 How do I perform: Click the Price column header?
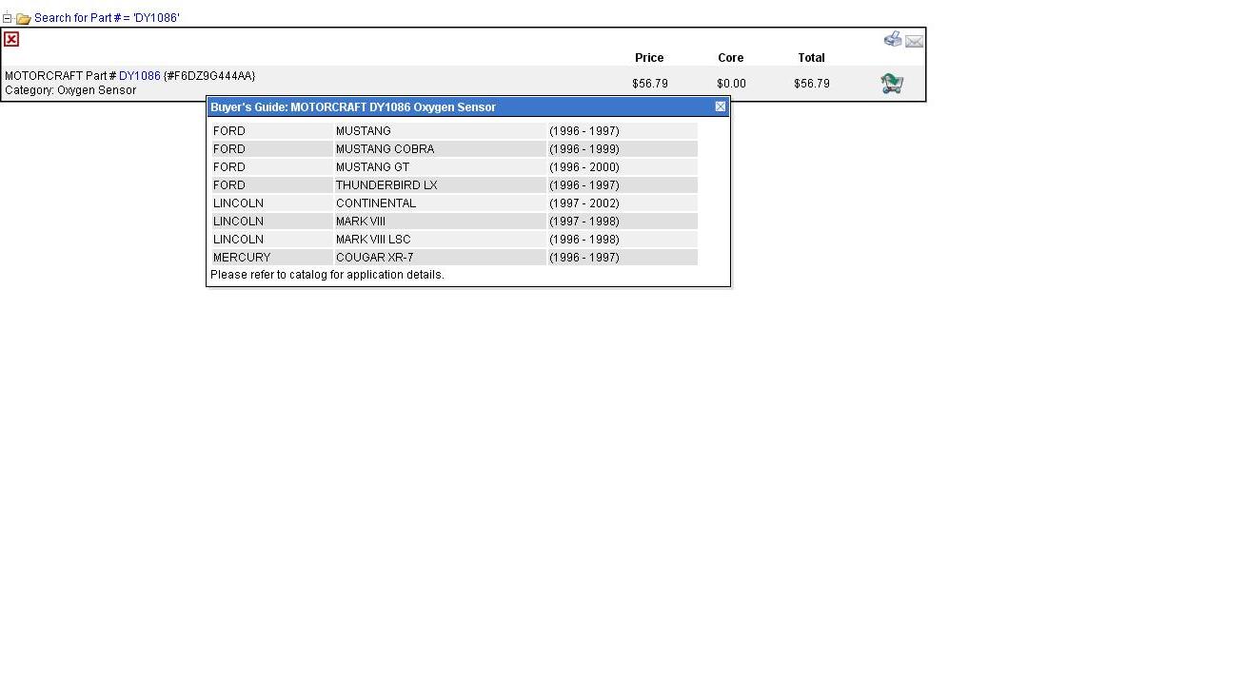649,58
